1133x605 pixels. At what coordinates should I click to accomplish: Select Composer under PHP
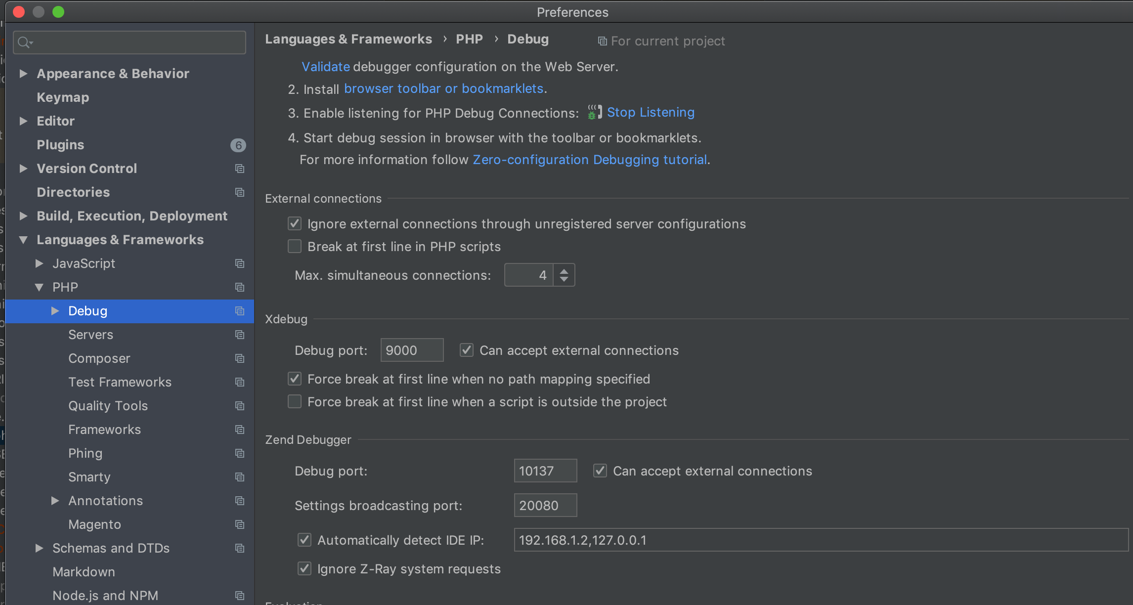pos(99,358)
